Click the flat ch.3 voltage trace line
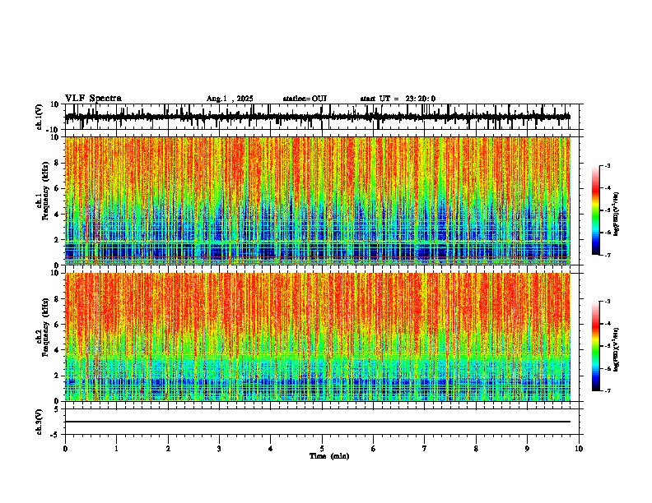The image size is (652, 503). pyautogui.click(x=318, y=422)
